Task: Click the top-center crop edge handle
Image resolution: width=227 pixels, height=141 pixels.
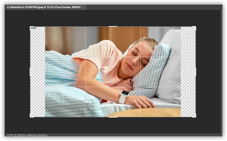Action: point(113,26)
